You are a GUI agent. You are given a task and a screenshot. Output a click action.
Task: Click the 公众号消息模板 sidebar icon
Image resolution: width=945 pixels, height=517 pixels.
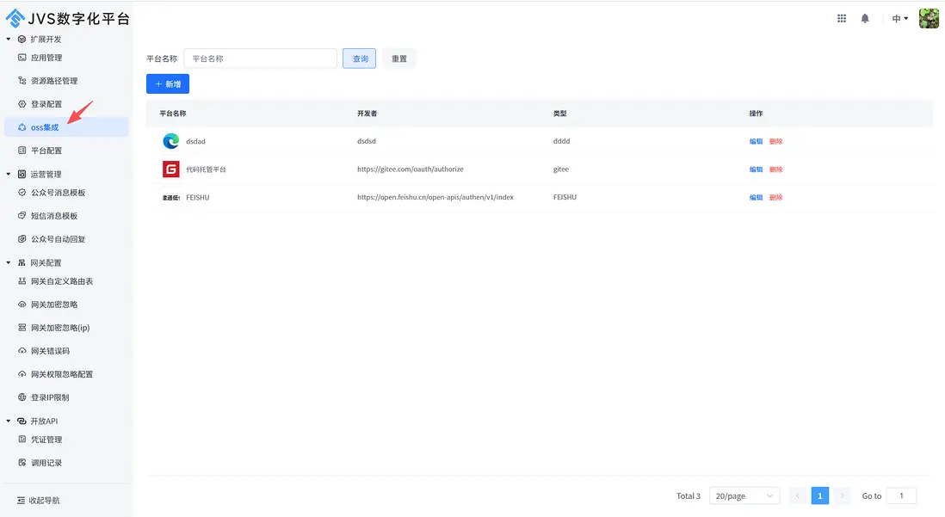22,193
